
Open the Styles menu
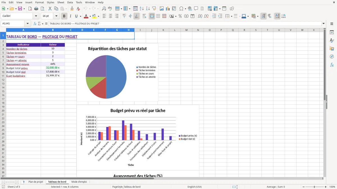click(51, 2)
